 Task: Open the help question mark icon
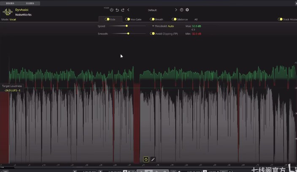point(181,10)
